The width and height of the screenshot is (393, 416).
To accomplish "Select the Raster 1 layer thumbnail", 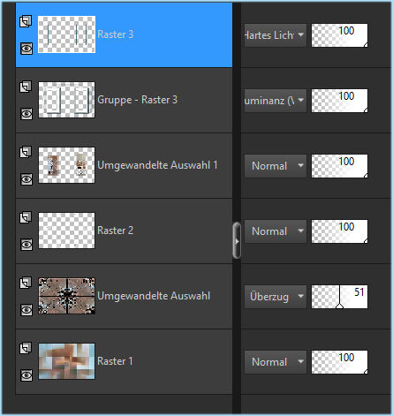I will [x=66, y=361].
